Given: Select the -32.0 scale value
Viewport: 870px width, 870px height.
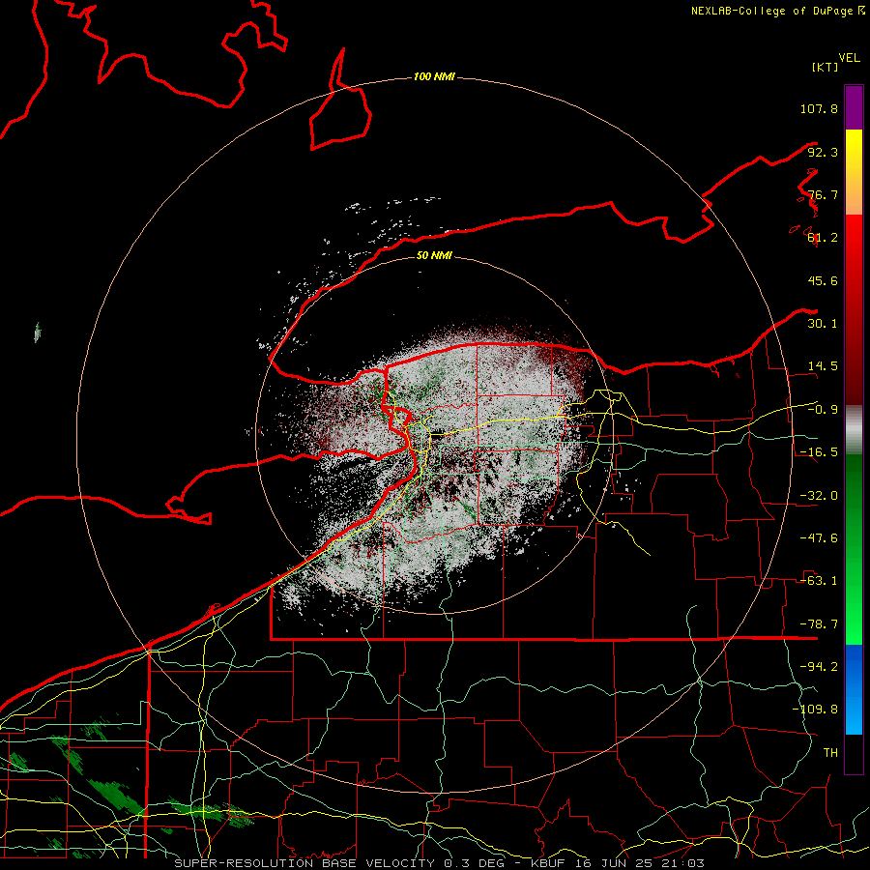Looking at the screenshot, I should click(819, 496).
